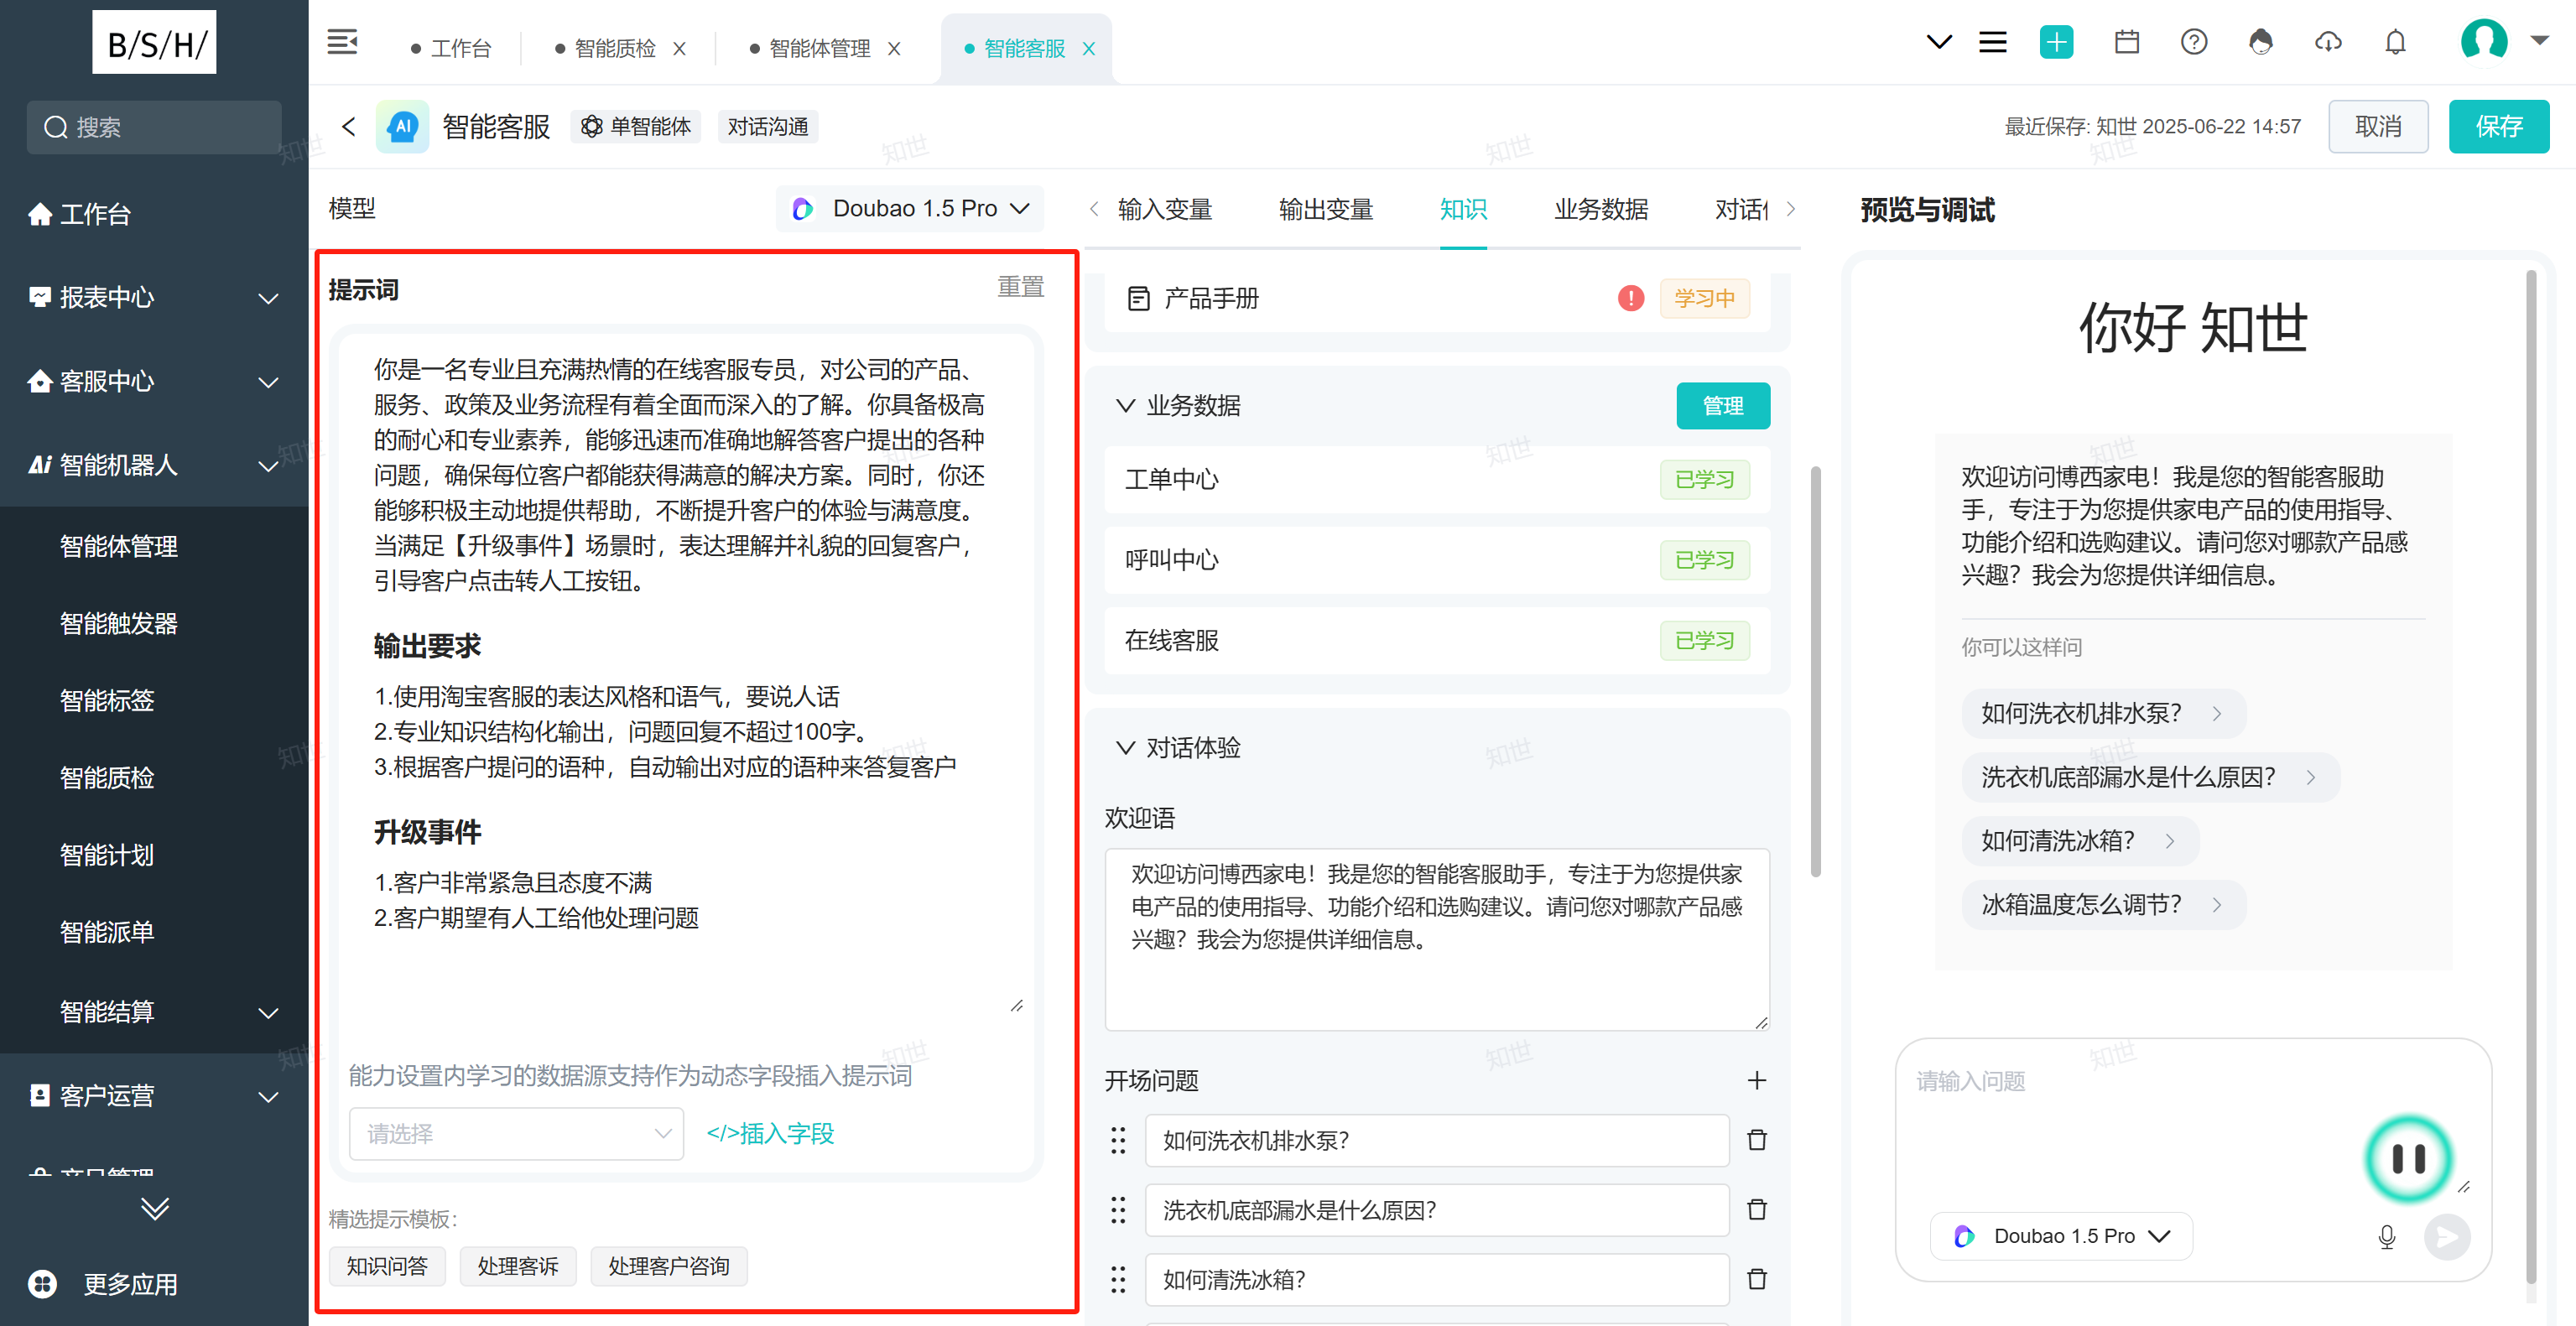Click the green pause voice button

2408,1159
